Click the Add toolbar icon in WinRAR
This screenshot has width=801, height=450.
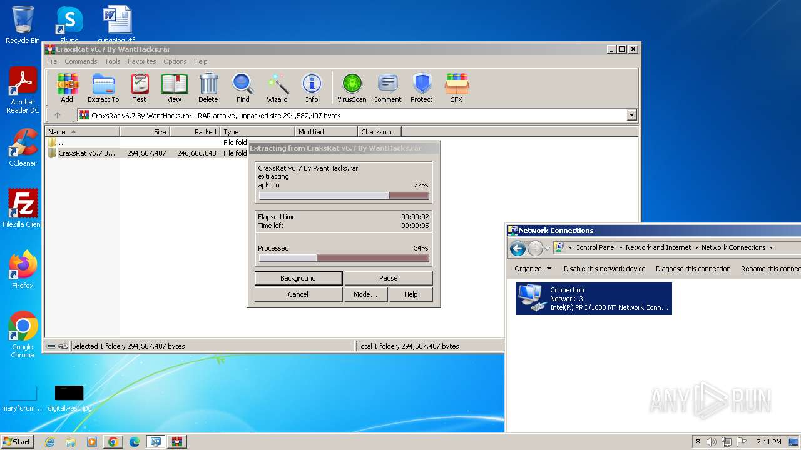[67, 87]
